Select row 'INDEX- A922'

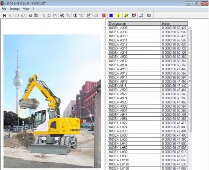(x=148, y=94)
